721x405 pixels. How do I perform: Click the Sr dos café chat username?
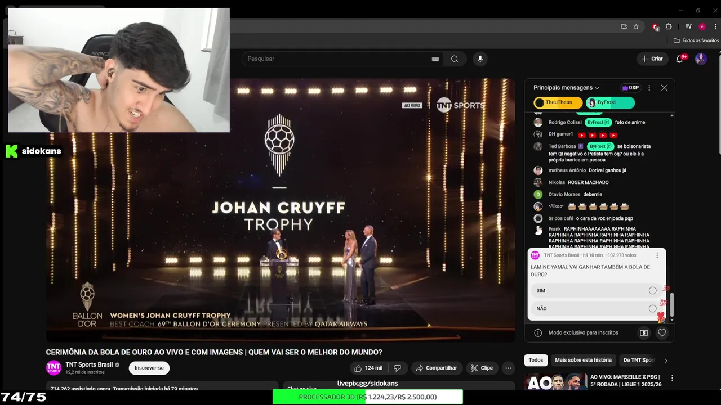561,218
